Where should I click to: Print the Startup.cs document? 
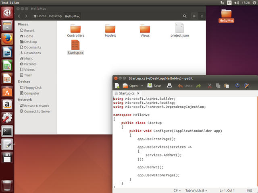point(169,86)
